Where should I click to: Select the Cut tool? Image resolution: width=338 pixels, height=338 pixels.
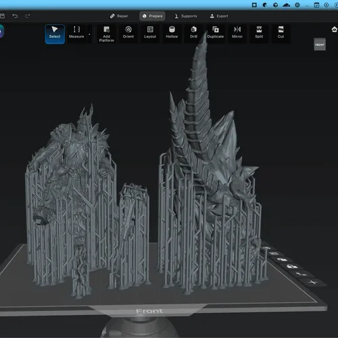click(281, 34)
